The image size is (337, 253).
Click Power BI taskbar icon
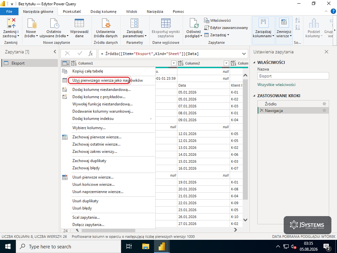point(162,246)
